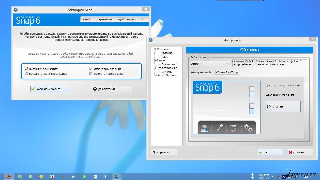Uncheck 'Включить курсор в захват' checkbox
Screen dimensions: 320x180
point(91,73)
